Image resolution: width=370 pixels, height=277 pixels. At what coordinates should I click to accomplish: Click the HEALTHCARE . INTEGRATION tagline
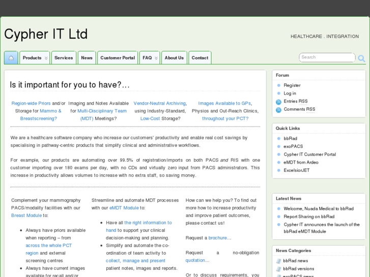coord(325,37)
